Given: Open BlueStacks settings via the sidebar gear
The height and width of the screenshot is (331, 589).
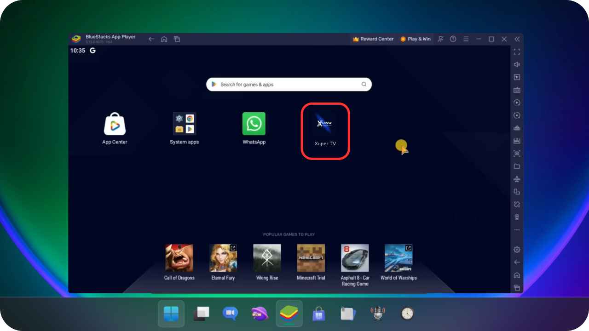Looking at the screenshot, I should click(516, 249).
